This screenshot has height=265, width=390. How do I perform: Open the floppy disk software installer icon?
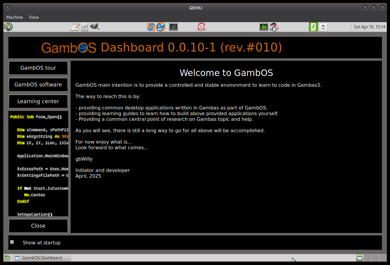[x=274, y=27]
